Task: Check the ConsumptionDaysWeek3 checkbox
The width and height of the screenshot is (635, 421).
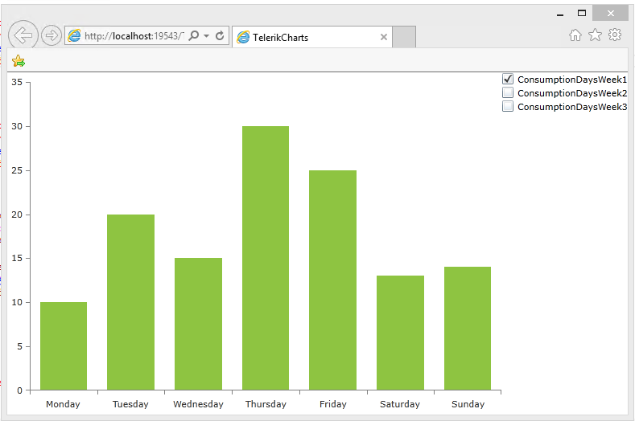Action: (x=508, y=106)
